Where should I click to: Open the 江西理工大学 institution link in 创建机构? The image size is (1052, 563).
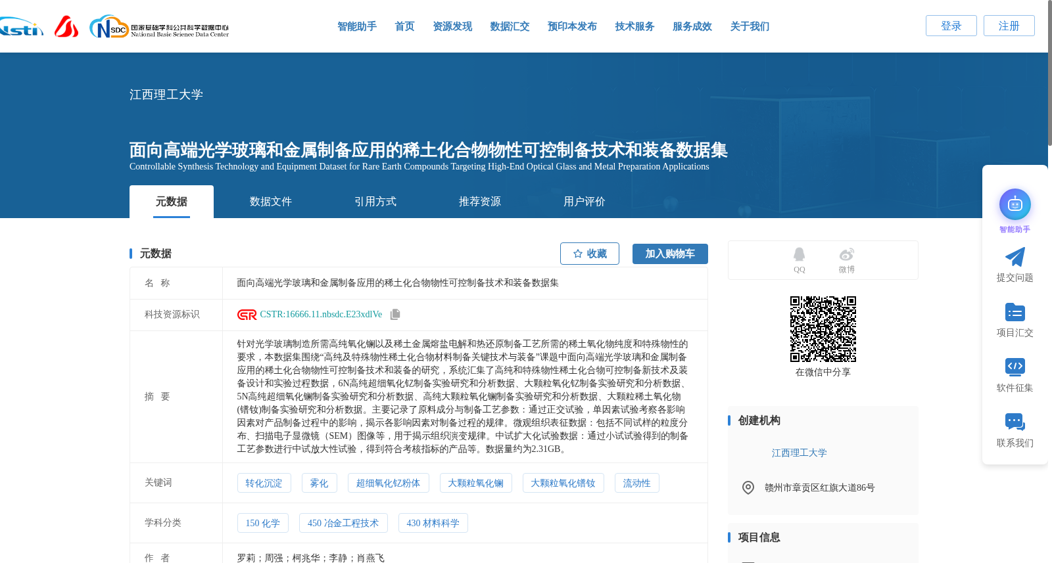click(x=799, y=453)
